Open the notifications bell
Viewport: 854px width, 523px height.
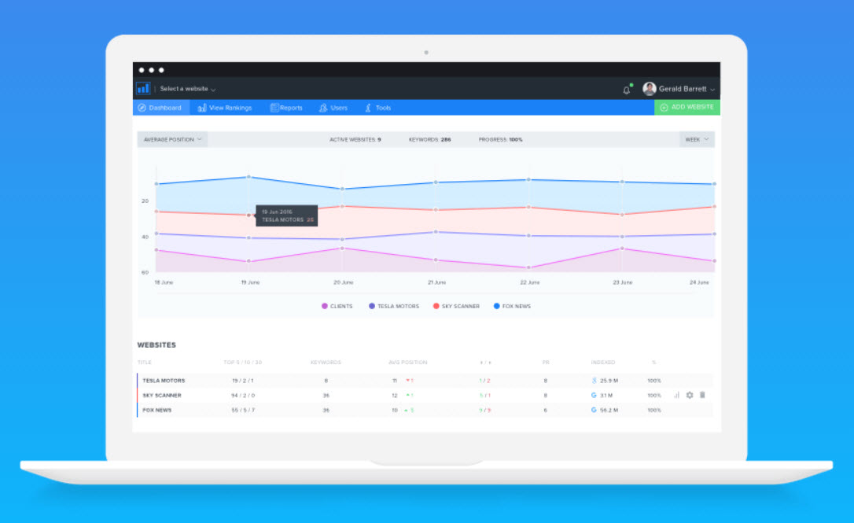627,90
